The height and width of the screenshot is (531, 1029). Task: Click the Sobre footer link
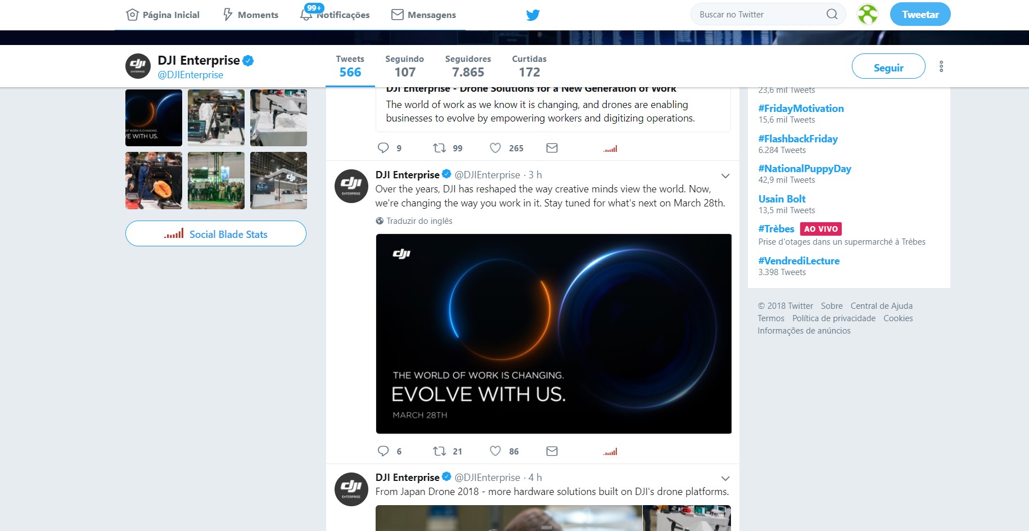tap(832, 306)
